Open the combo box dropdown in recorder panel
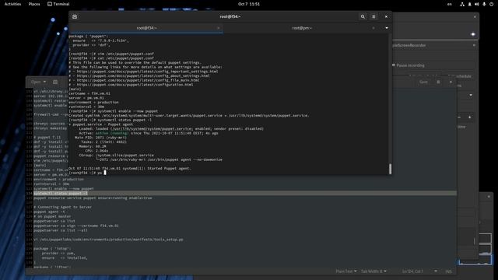 coord(471,95)
